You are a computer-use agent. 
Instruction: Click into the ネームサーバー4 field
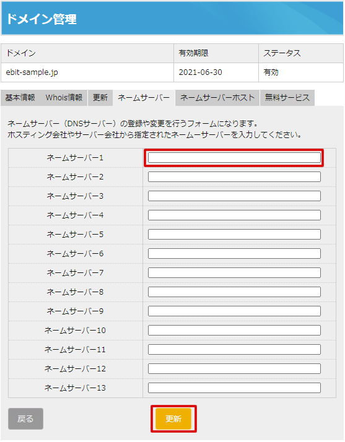(x=234, y=215)
